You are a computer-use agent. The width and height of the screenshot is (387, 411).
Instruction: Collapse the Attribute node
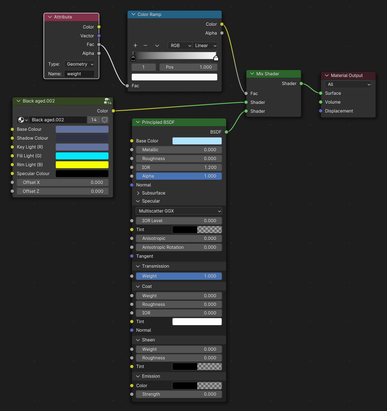coord(50,17)
